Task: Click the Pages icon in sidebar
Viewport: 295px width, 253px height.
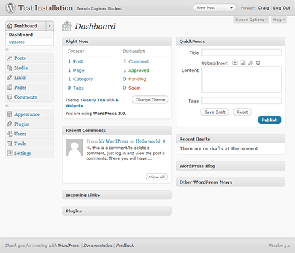Action: pyautogui.click(x=9, y=87)
